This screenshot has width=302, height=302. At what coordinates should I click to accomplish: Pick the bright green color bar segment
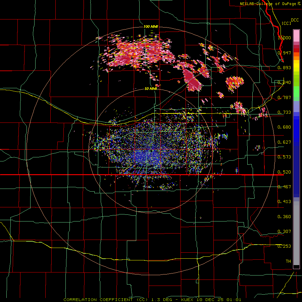point(296,92)
